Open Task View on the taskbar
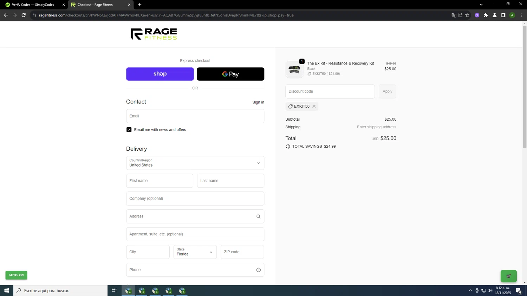 (114, 290)
